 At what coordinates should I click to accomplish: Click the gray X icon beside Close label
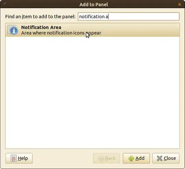tap(160, 158)
